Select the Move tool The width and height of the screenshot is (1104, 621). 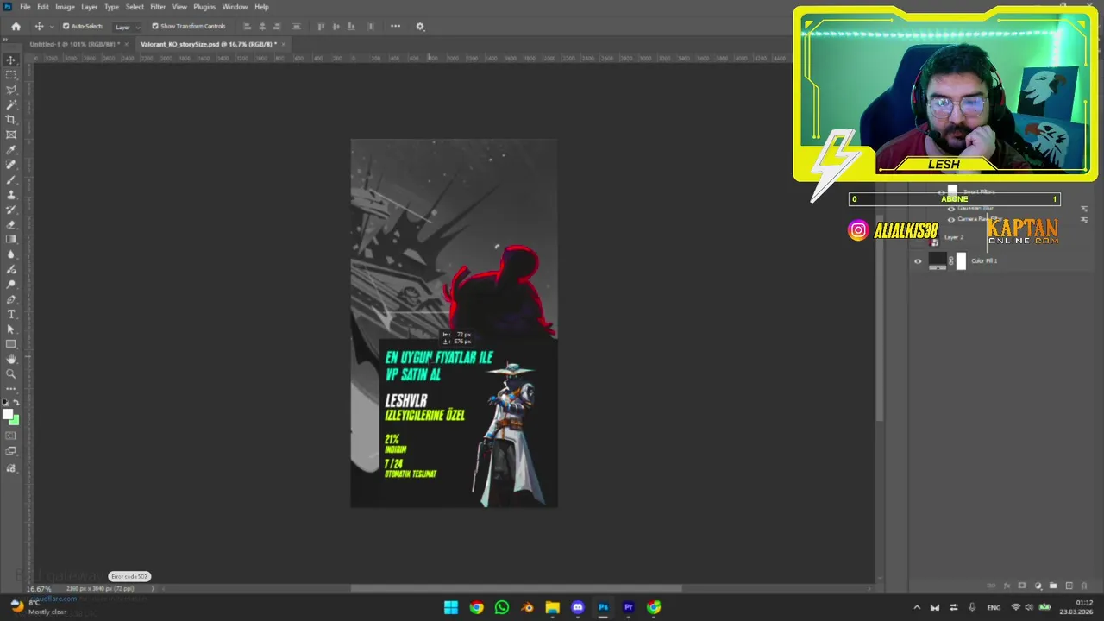click(11, 60)
